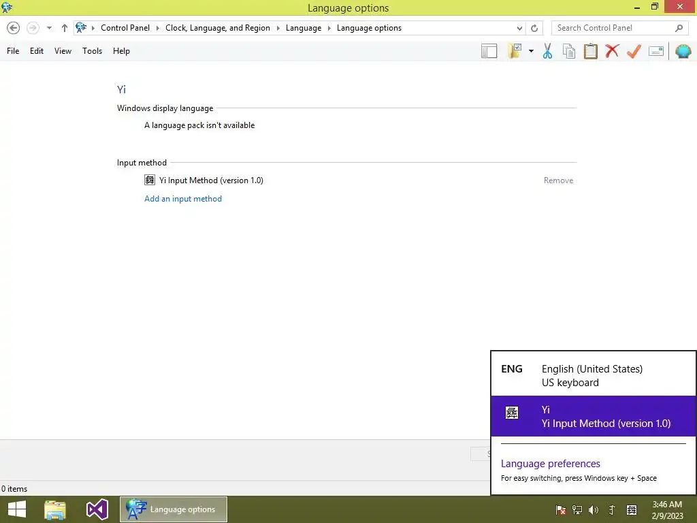The height and width of the screenshot is (523, 697).
Task: Open Visual Studio from taskbar
Action: (97, 509)
